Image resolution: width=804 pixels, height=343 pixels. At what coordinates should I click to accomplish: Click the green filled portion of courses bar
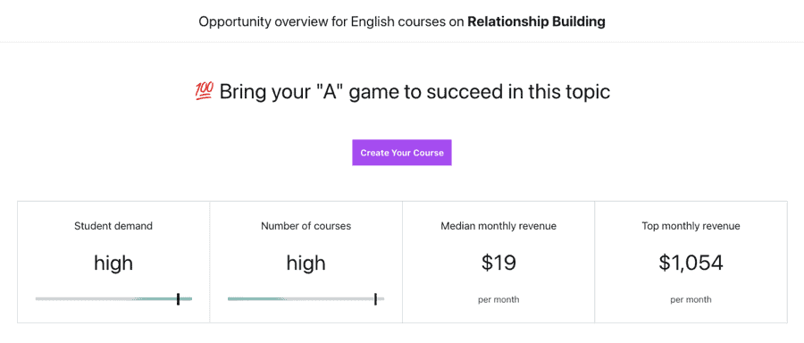tap(256, 299)
